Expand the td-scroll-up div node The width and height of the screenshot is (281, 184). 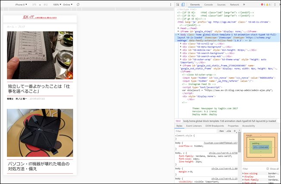tap(181, 44)
